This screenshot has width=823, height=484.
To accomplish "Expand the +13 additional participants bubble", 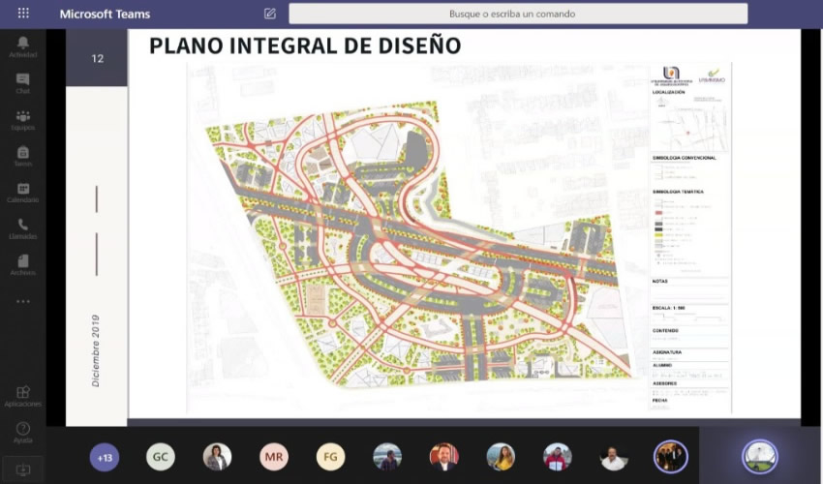I will [x=105, y=457].
